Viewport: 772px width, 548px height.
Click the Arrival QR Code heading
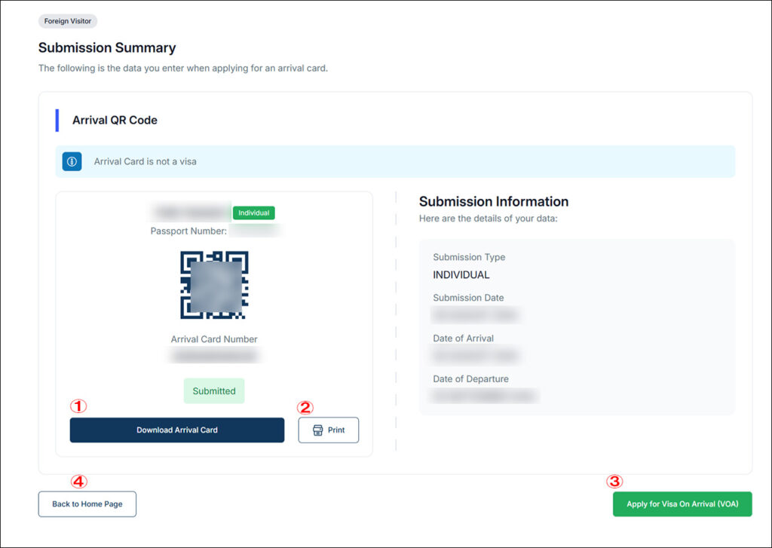pyautogui.click(x=115, y=120)
